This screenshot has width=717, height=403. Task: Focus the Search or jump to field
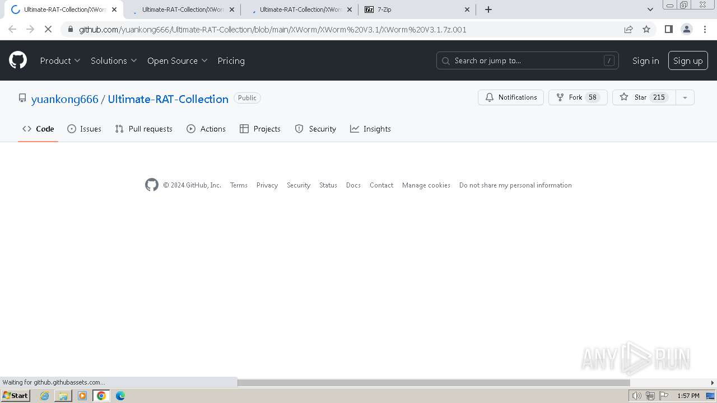pyautogui.click(x=528, y=60)
